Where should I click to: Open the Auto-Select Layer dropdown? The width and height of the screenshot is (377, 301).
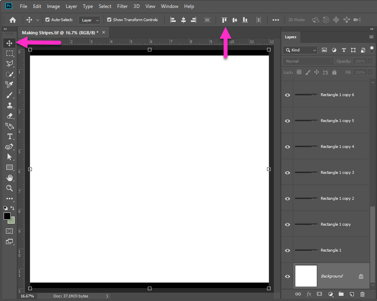[x=89, y=20]
